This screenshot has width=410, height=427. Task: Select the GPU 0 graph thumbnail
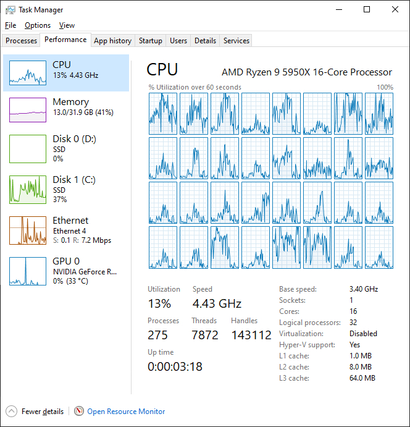coord(28,271)
